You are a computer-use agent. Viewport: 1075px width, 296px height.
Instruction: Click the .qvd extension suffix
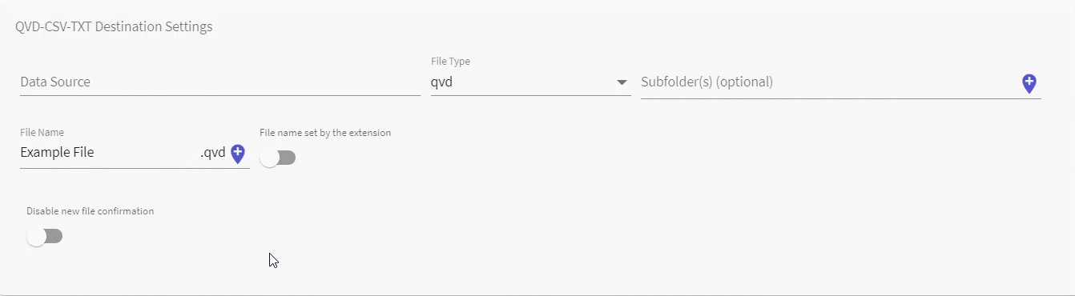coord(213,152)
